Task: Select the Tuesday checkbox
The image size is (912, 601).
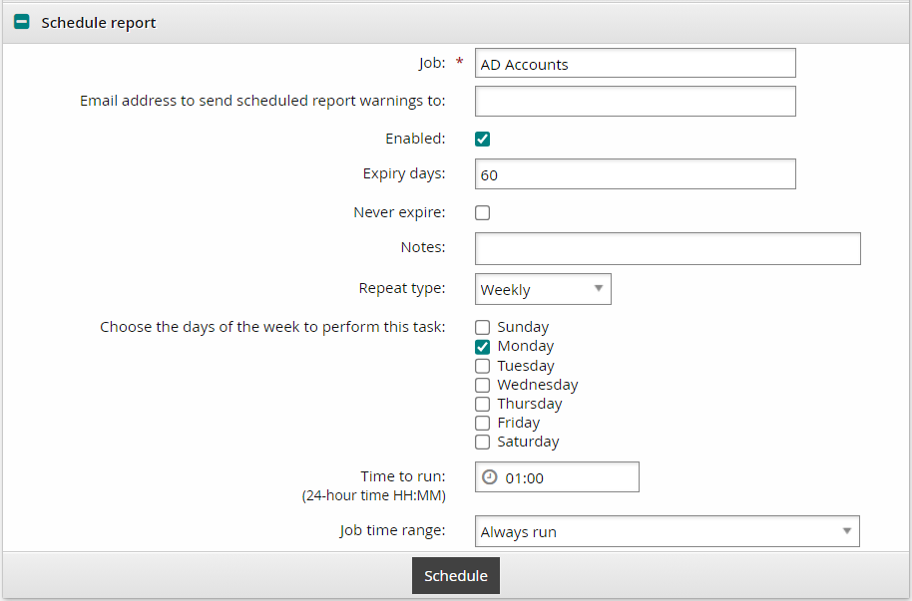Action: pos(483,366)
